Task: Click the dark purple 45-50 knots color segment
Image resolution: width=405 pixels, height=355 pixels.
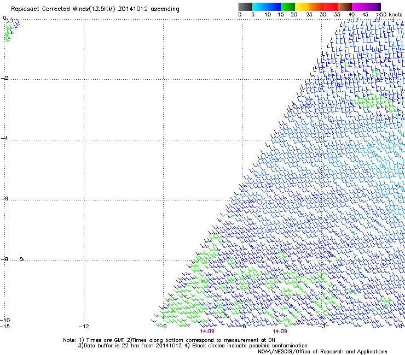Action: (373, 7)
